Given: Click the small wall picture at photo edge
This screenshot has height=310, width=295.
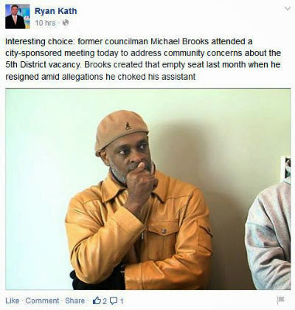Looking at the screenshot, I should 286,168.
